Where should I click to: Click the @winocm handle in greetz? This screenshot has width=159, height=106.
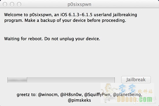coord(48,95)
